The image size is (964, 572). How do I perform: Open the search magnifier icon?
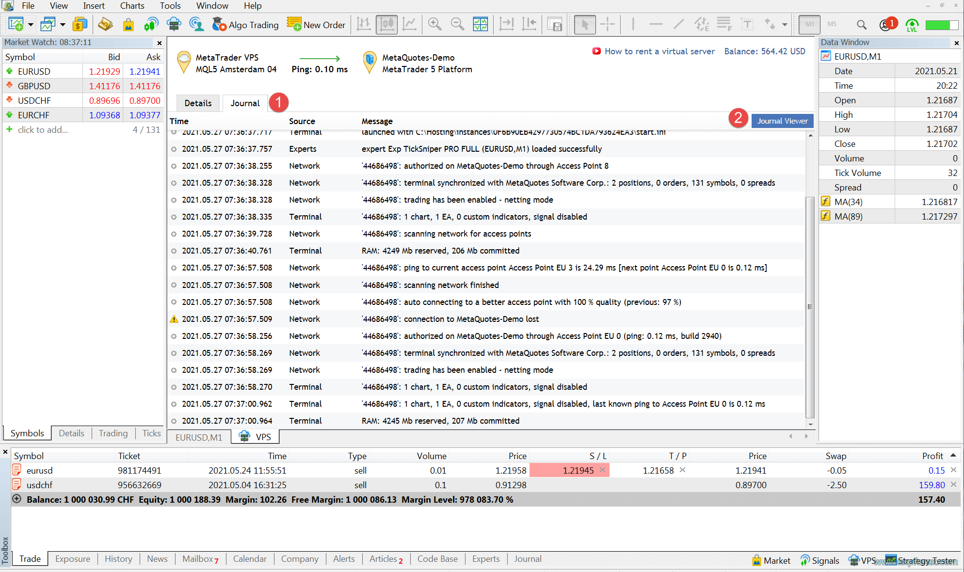(861, 24)
